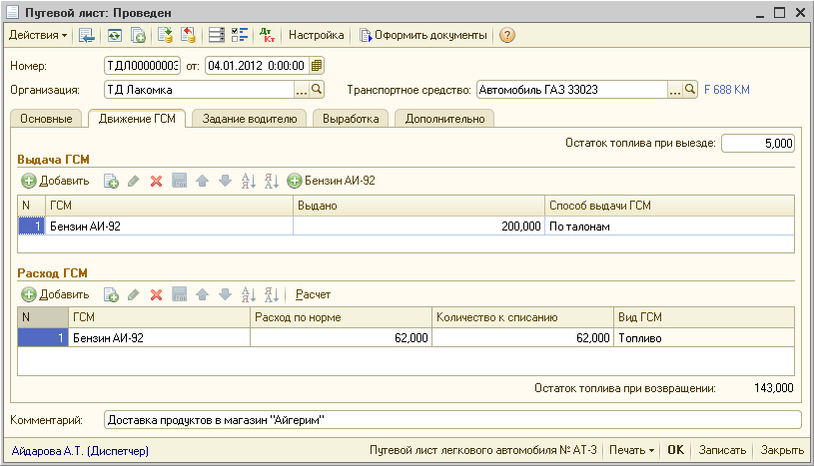
Task: Click the help question mark icon
Action: (x=507, y=35)
